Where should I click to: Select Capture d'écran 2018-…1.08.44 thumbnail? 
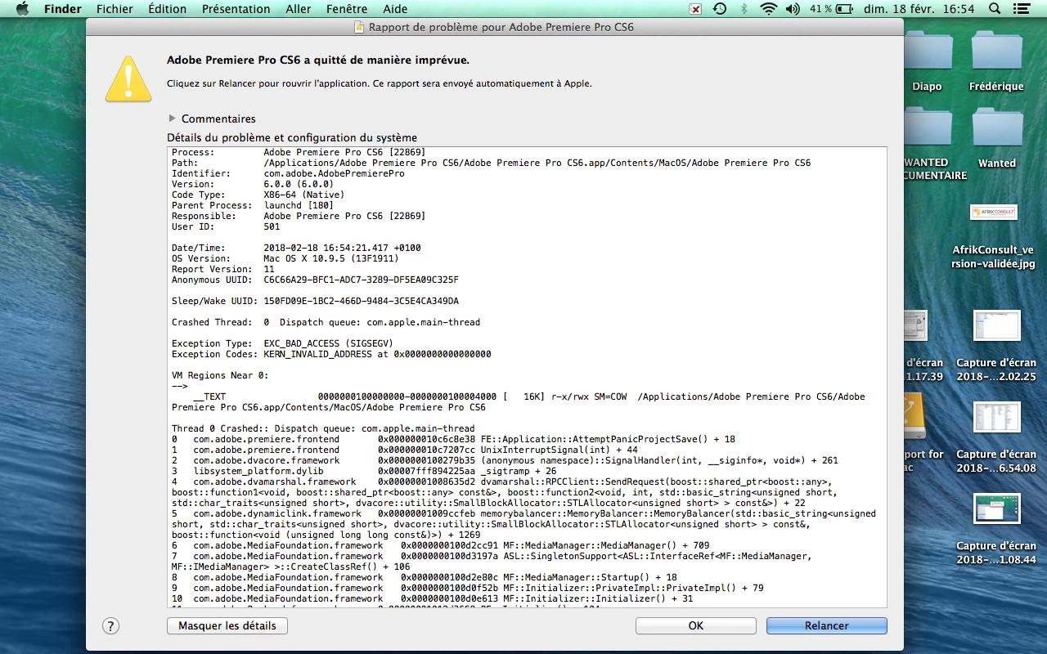tap(996, 508)
